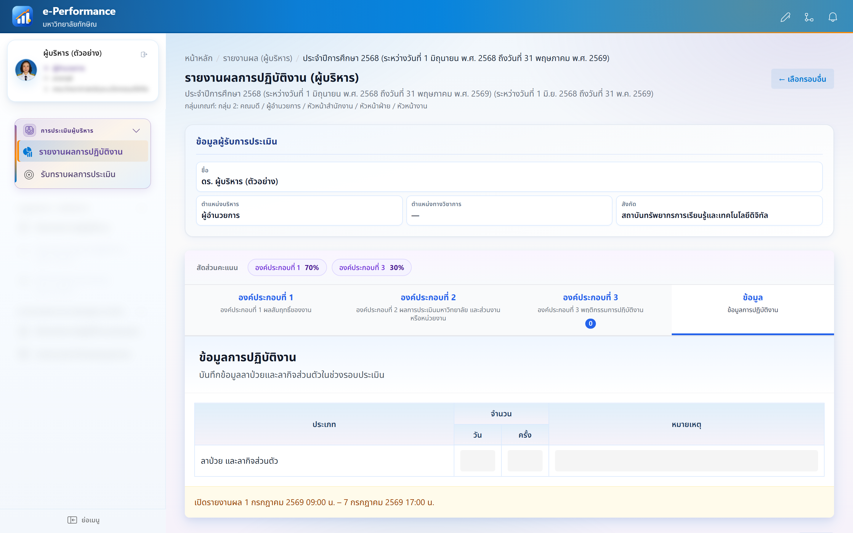Click องค์ประกอบที่ 3 30% score pill

(x=371, y=268)
